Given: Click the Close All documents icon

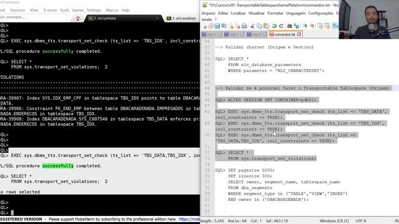Looking at the screenshot, I should pyautogui.click(x=237, y=26).
